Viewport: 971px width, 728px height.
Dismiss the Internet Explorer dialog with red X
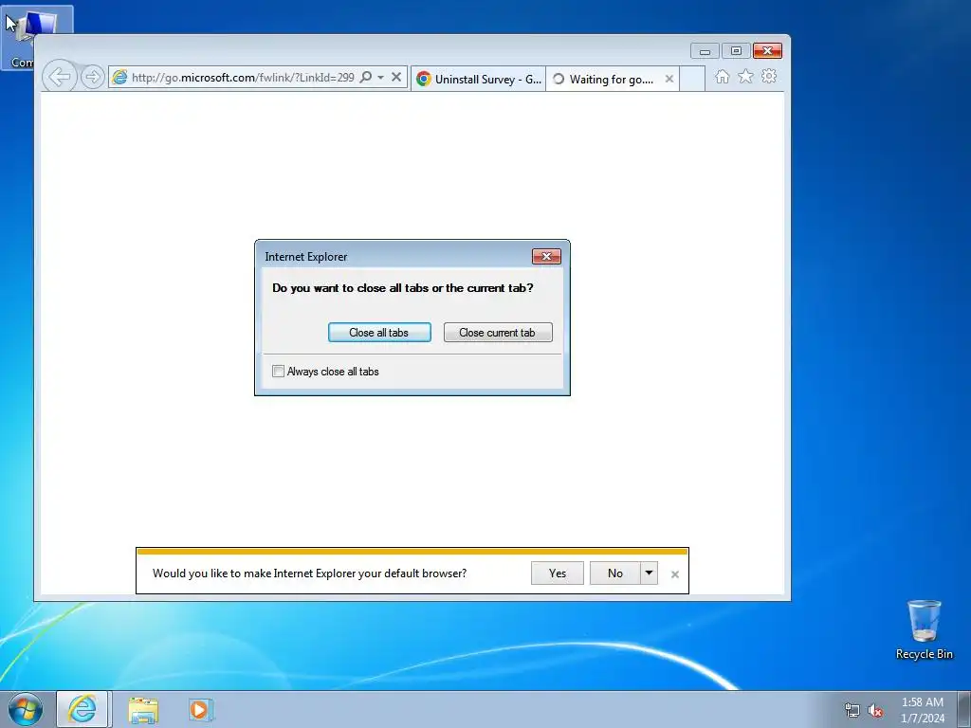546,256
